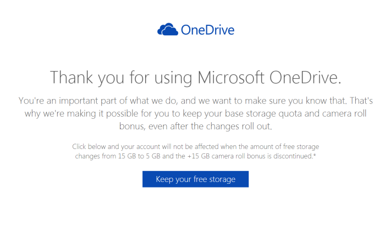This screenshot has width=385, height=231.
Task: Click the blue OneDrive wordmark text
Action: 208,30
